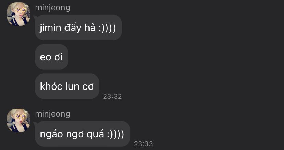Select the "khóc lun cơ" message bubble

(x=67, y=86)
